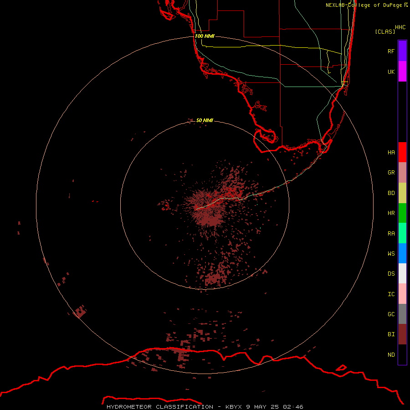The height and width of the screenshot is (410, 410).
Task: Click the BD legend label
Action: pos(391,193)
